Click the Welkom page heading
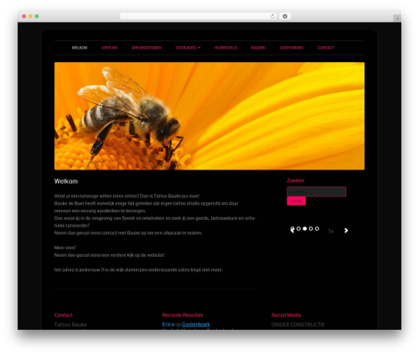 click(66, 181)
